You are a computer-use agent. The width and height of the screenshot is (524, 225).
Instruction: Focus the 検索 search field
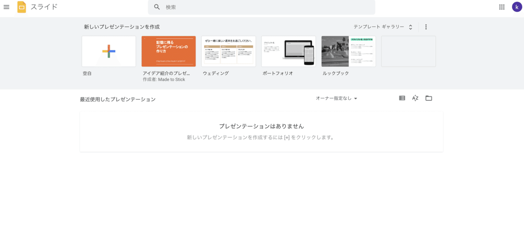(x=262, y=7)
